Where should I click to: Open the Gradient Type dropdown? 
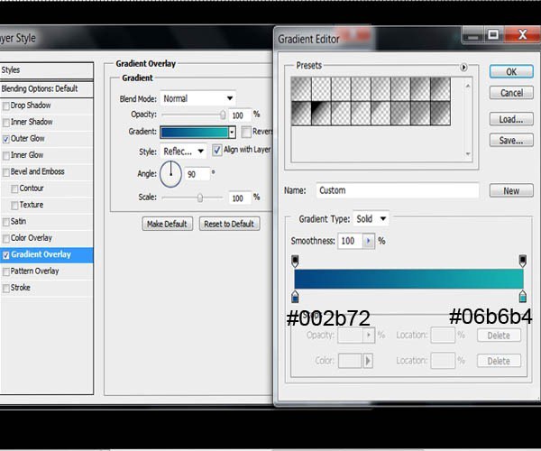click(x=371, y=218)
